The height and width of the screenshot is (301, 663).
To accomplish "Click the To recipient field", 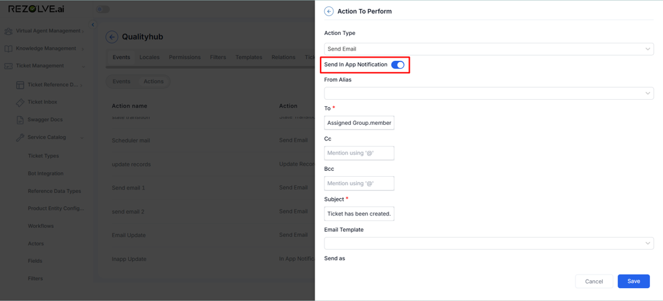I will 359,123.
